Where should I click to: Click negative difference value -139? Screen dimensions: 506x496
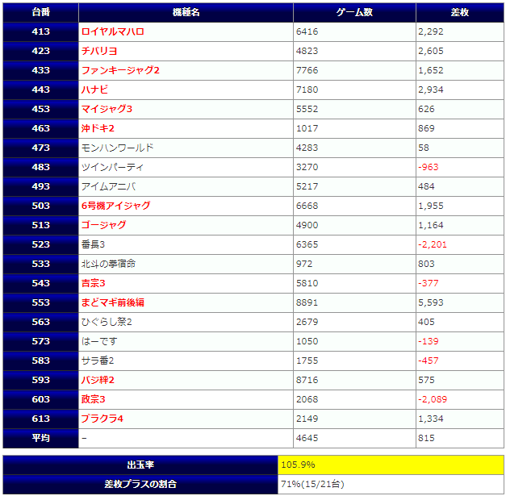coord(429,341)
